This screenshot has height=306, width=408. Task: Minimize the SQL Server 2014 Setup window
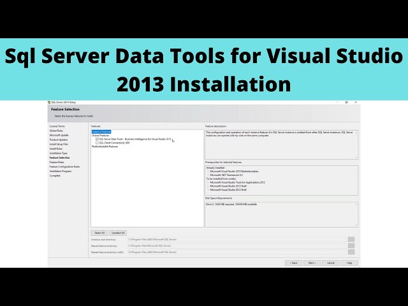coord(337,102)
